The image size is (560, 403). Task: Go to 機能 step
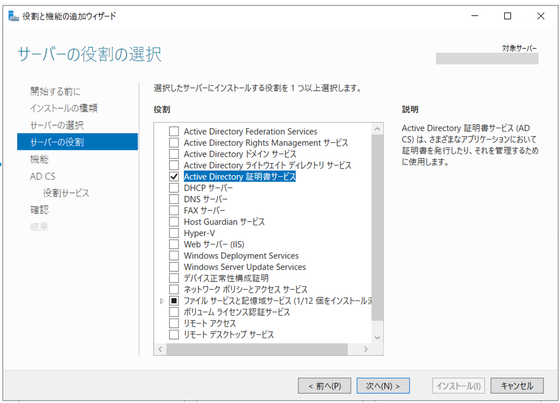click(39, 159)
